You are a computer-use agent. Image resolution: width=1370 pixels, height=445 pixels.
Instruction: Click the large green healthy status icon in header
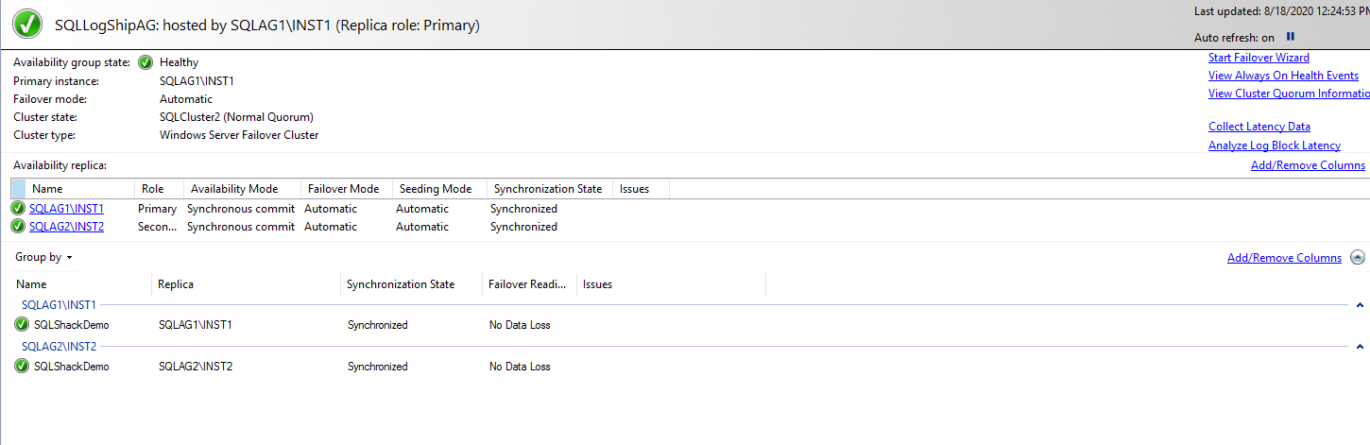click(x=26, y=26)
